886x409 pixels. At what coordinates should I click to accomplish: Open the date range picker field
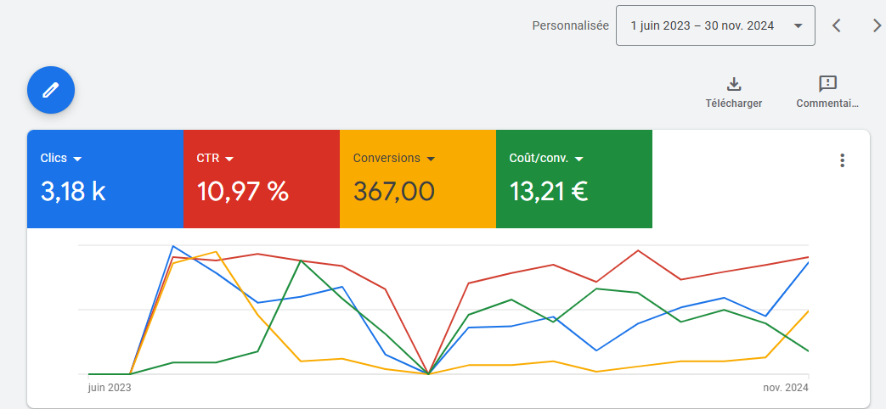pos(714,25)
